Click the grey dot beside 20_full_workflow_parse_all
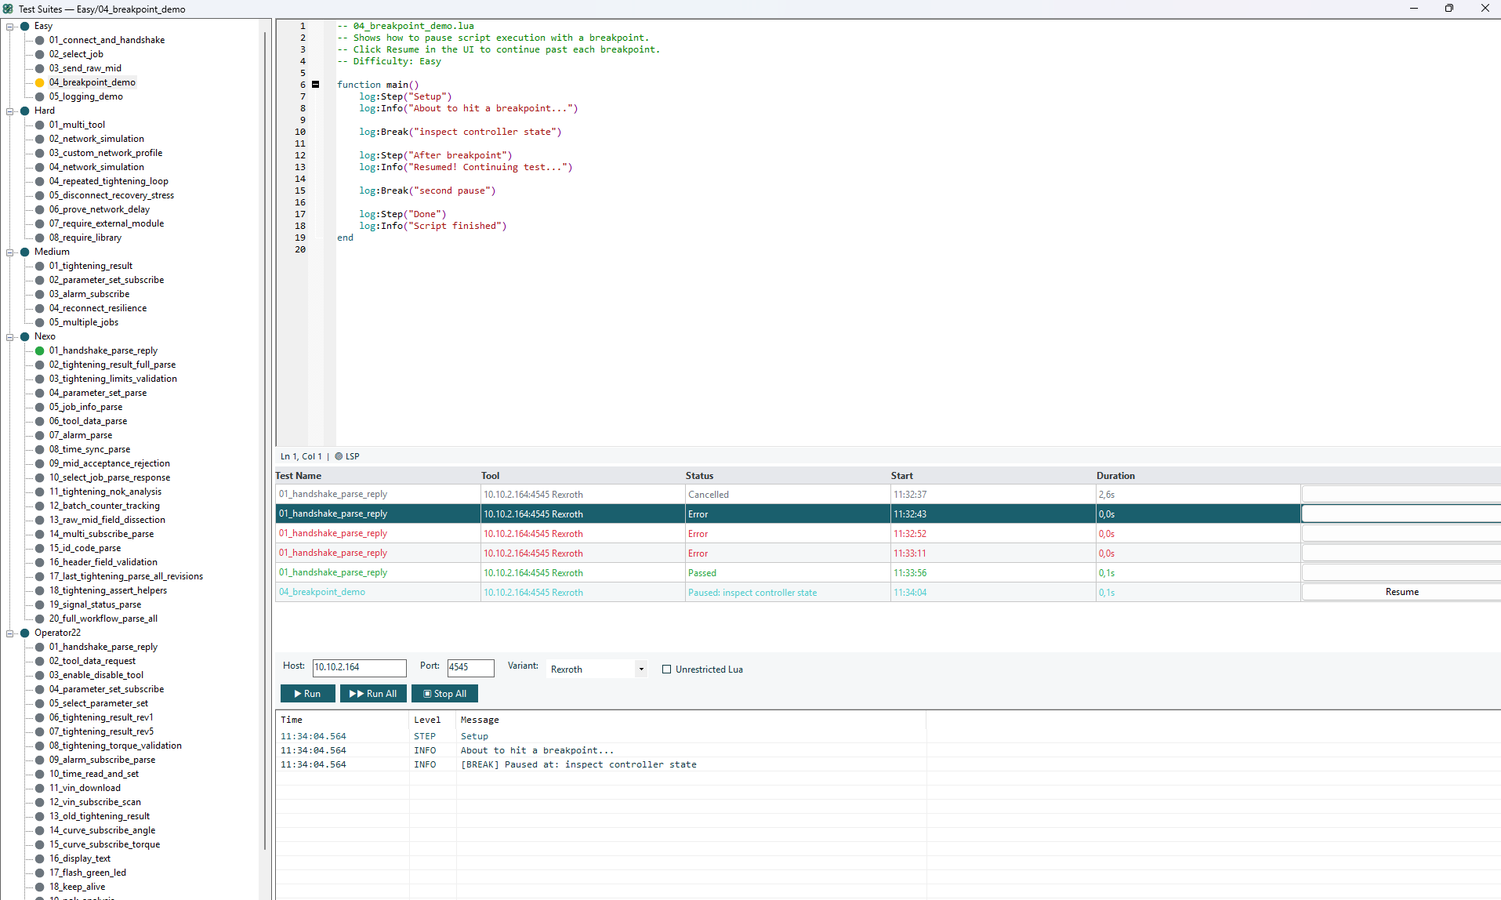 pyautogui.click(x=40, y=619)
